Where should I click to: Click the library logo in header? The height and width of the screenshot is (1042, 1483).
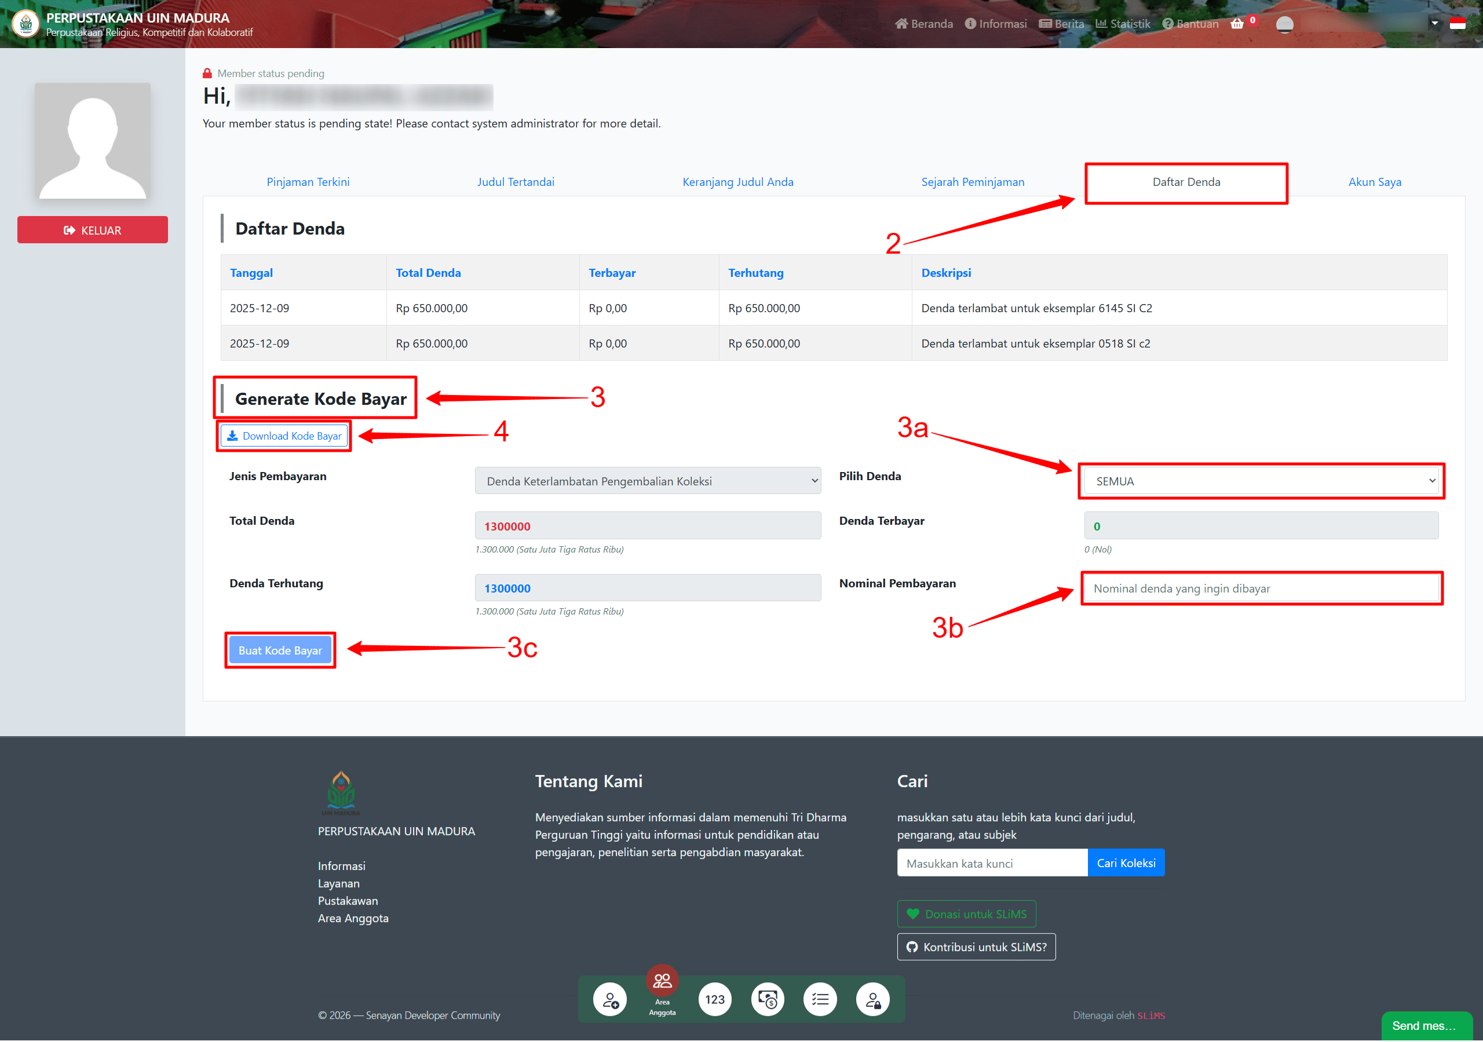pyautogui.click(x=26, y=24)
